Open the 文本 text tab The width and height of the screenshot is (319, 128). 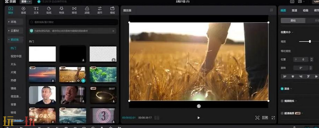click(x=36, y=10)
